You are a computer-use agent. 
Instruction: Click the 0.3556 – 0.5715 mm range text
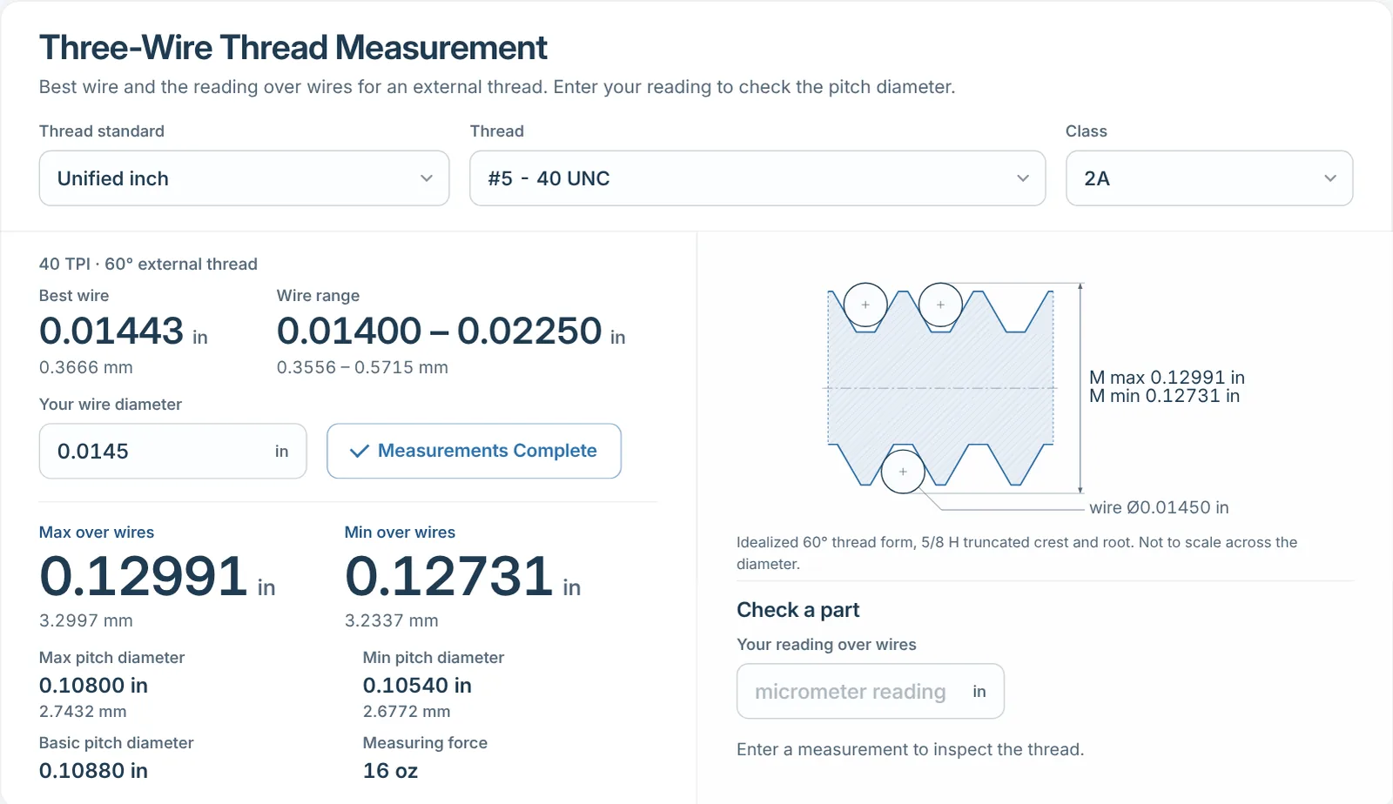pos(362,367)
